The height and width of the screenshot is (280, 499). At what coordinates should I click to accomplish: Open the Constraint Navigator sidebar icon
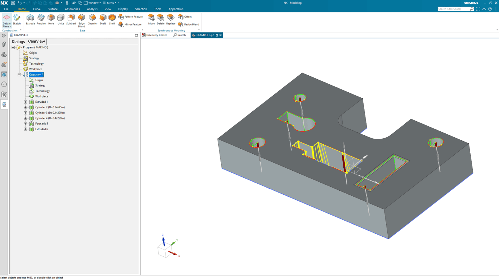4,64
